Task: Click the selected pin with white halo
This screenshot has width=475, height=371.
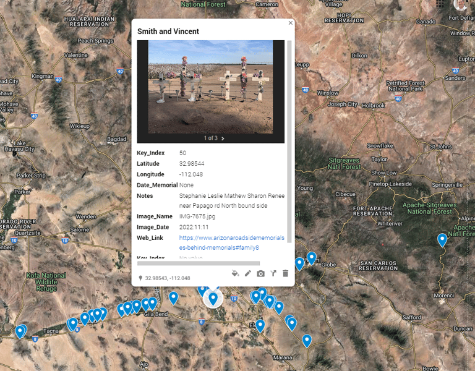Action: click(213, 299)
